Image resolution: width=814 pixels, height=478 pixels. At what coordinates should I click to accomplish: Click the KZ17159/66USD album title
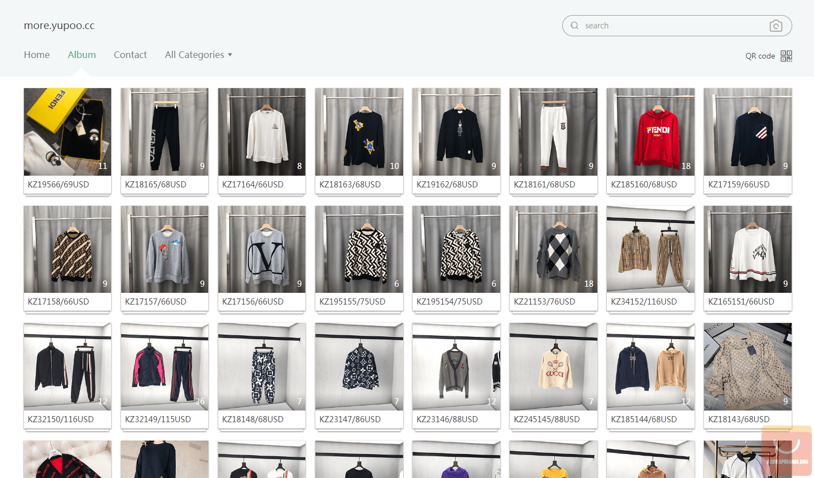[x=739, y=185]
